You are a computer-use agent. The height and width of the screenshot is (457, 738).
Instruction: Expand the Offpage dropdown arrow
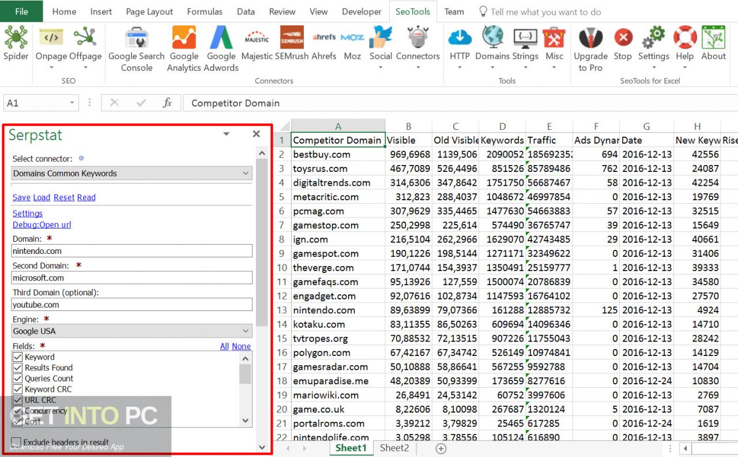point(85,68)
